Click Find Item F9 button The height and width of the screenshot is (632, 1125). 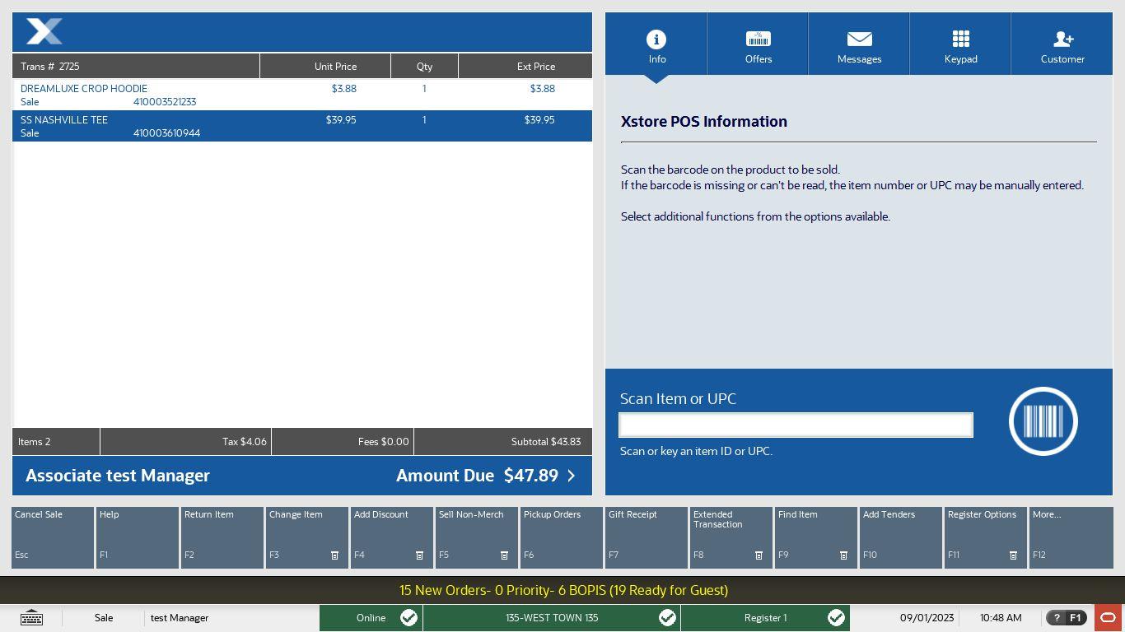816,537
